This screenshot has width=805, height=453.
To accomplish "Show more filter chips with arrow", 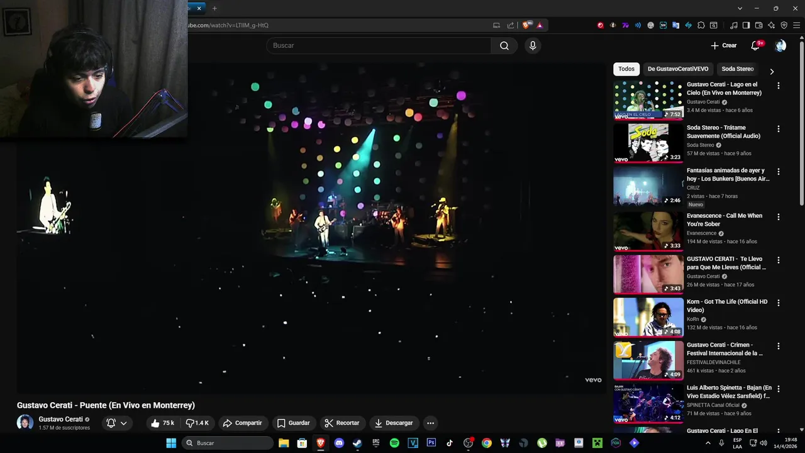I will tap(772, 71).
